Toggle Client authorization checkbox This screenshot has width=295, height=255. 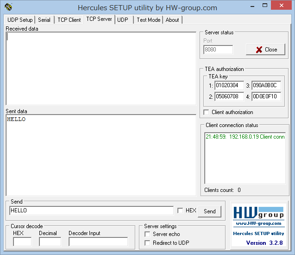[207, 112]
